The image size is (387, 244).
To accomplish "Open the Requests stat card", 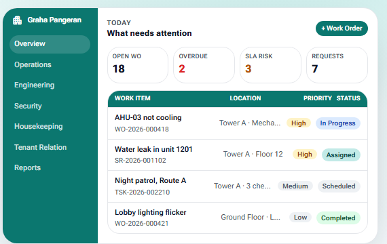I will click(337, 65).
